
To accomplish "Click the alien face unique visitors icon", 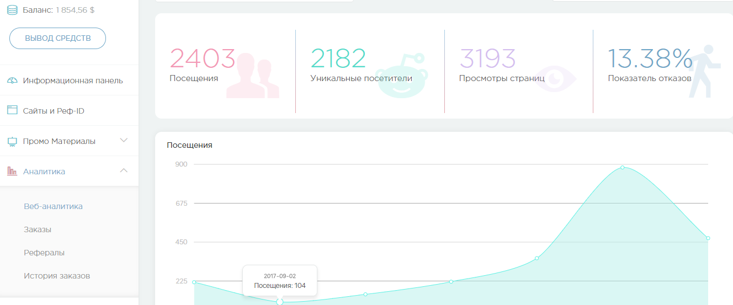I will 401,76.
